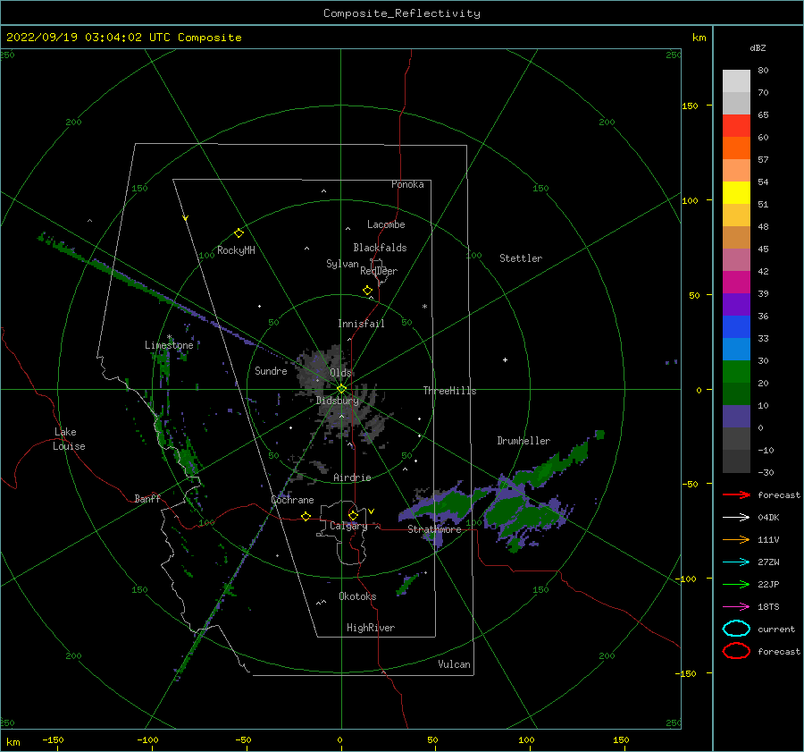804x752 pixels.
Task: Click the Airdrie label
Action: [352, 477]
